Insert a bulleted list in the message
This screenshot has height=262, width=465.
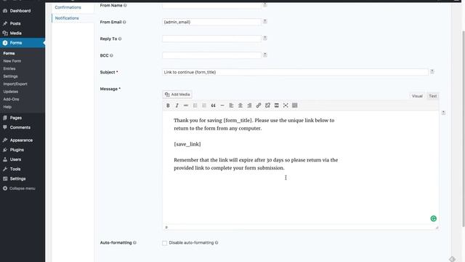point(195,106)
